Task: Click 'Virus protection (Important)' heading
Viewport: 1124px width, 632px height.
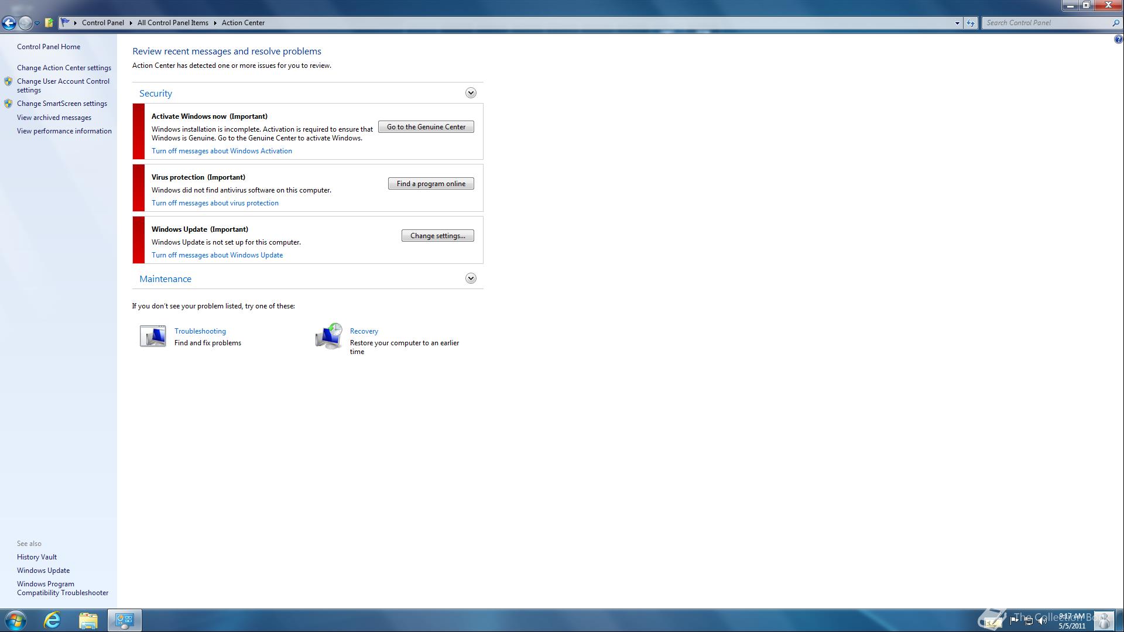Action: 198,177
